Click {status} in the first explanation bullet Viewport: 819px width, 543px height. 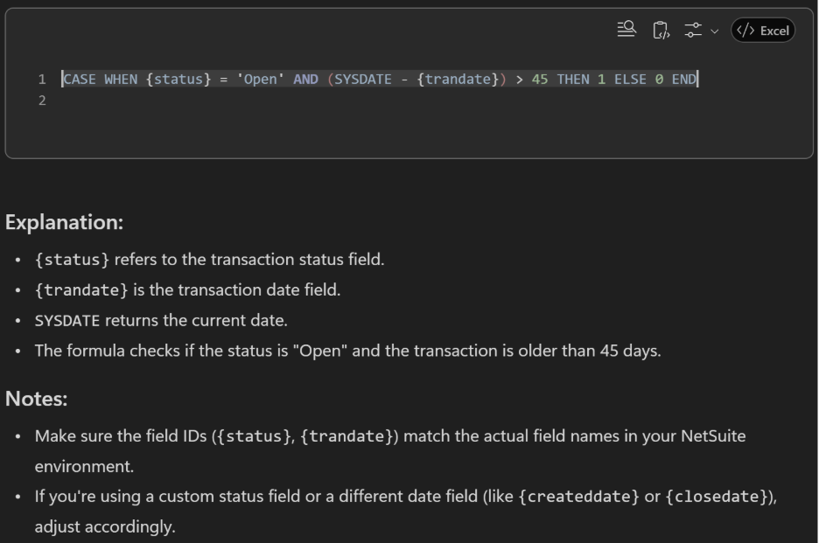tap(72, 260)
